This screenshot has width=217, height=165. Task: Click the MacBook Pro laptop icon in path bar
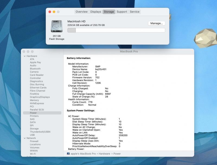click(68, 154)
